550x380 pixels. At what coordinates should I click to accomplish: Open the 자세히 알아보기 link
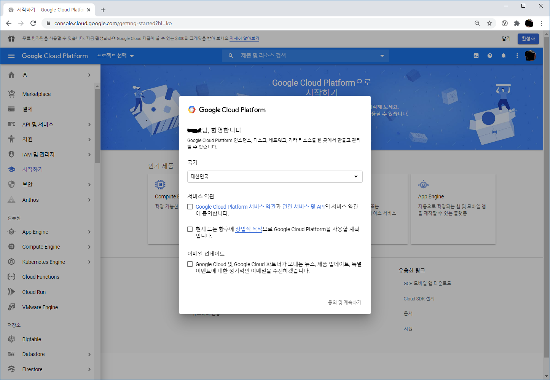tap(244, 38)
